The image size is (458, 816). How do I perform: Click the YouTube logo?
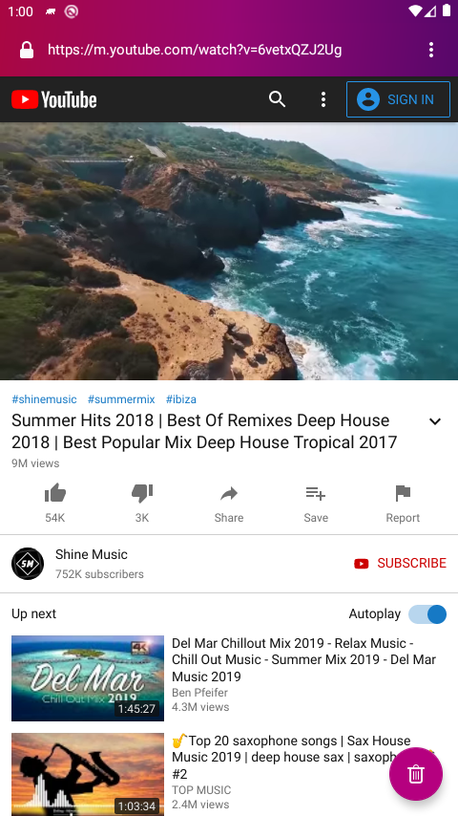(x=54, y=99)
